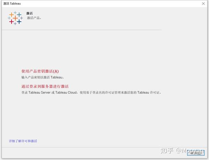Click the '激活产品。' subtitle text

34,18
